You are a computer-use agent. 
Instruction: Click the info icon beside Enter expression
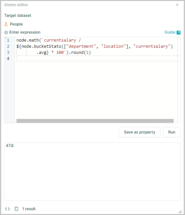[6, 33]
